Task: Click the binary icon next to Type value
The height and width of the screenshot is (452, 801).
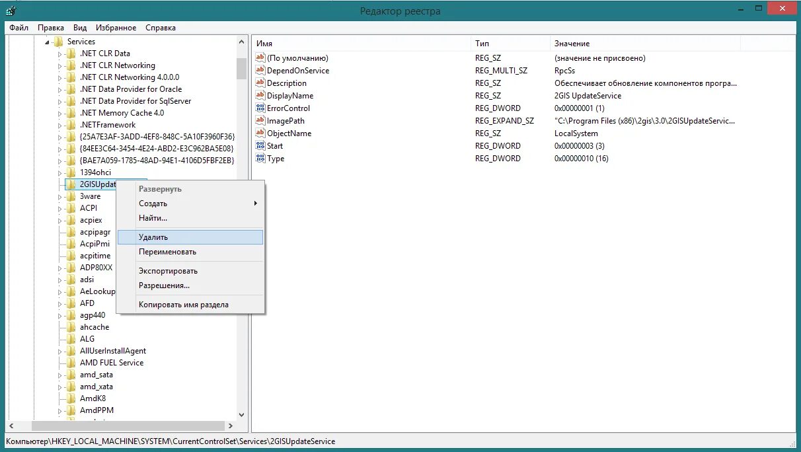Action: 260,158
